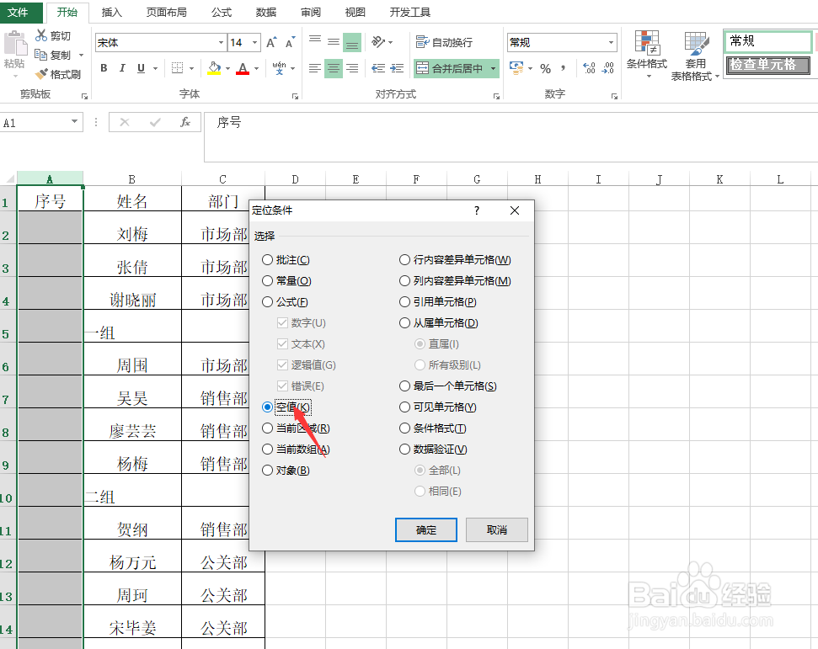This screenshot has height=649, width=818.
Task: Open the font size dropdown
Action: pyautogui.click(x=254, y=43)
